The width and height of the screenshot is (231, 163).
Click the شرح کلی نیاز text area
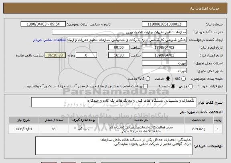click(x=113, y=103)
